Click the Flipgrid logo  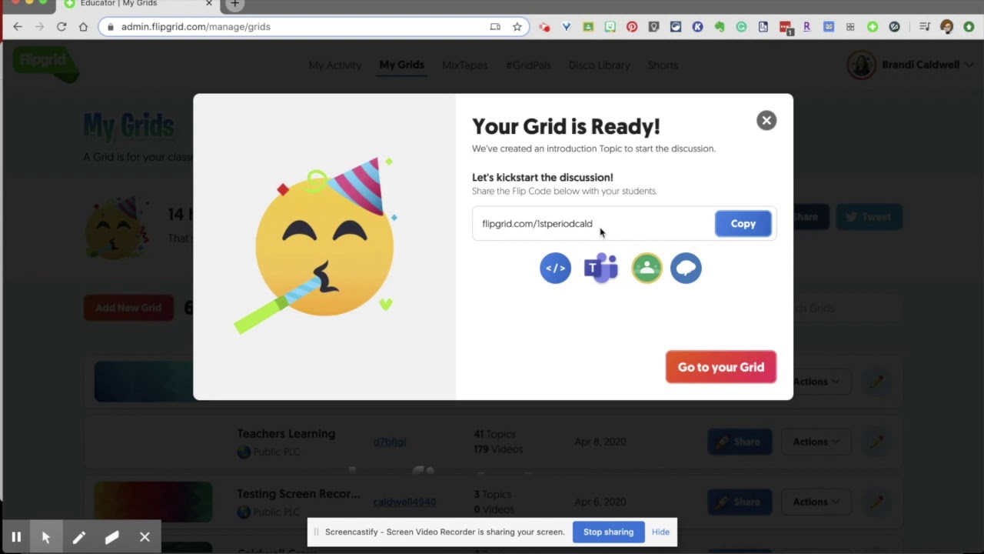(x=45, y=63)
